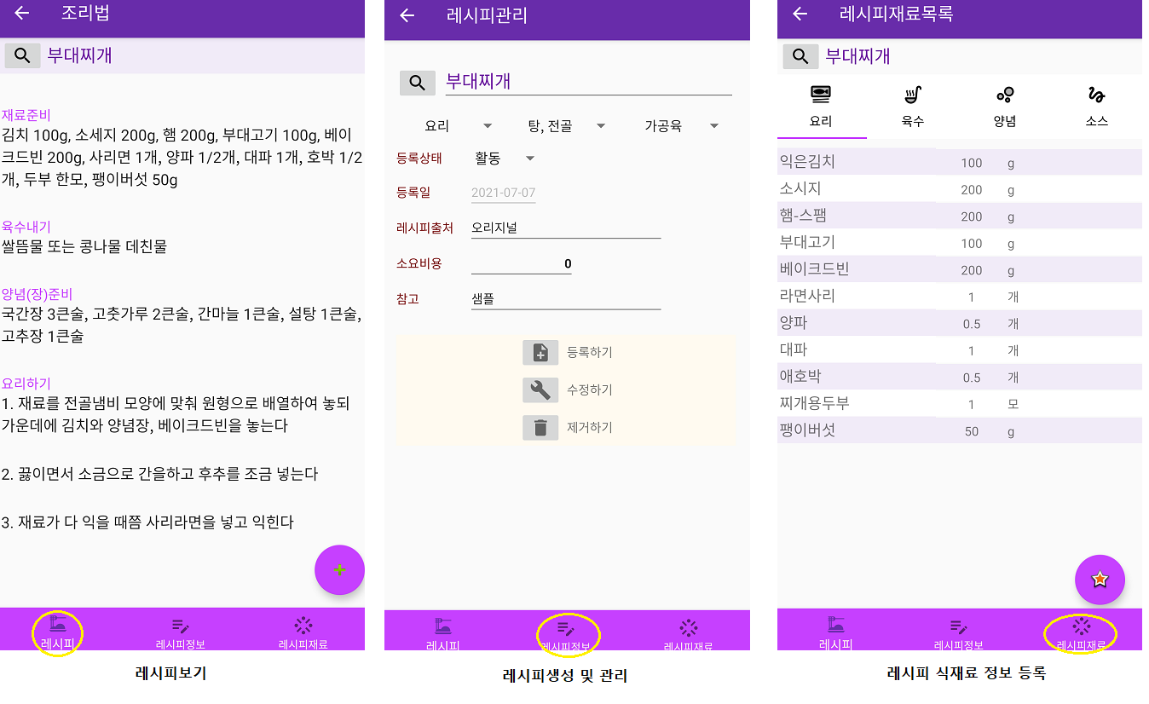Tap the 재료준비 section heading

(26, 115)
